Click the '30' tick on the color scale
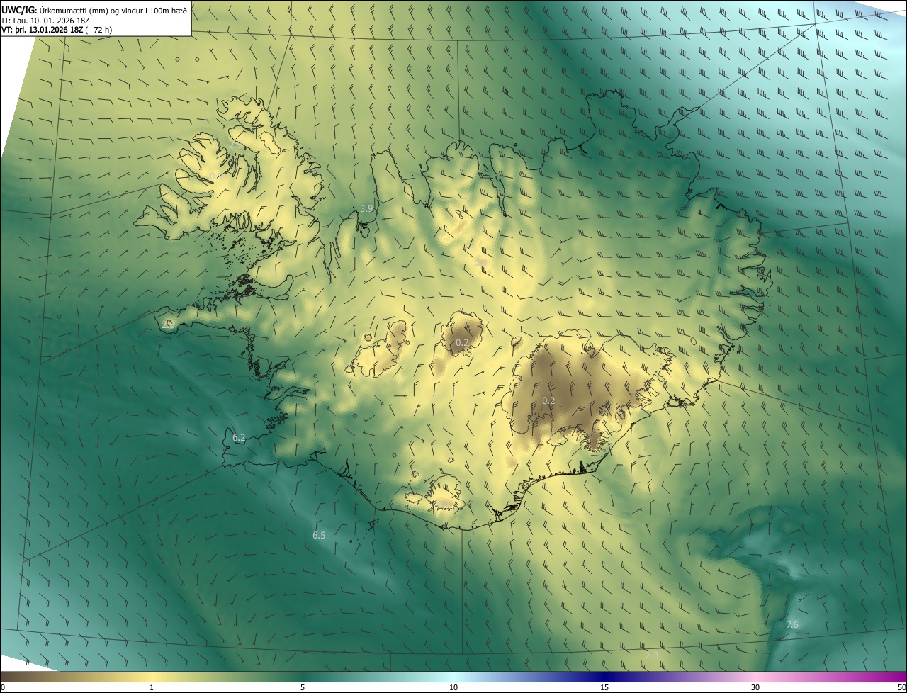 (x=755, y=687)
